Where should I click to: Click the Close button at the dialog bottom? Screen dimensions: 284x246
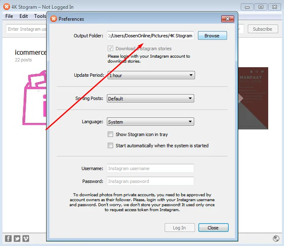pyautogui.click(x=213, y=228)
